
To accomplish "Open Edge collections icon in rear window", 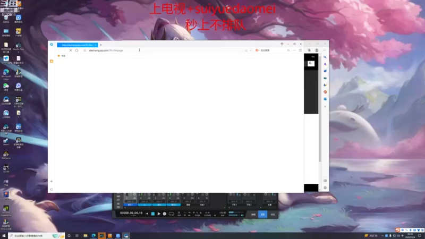I will (x=309, y=50).
